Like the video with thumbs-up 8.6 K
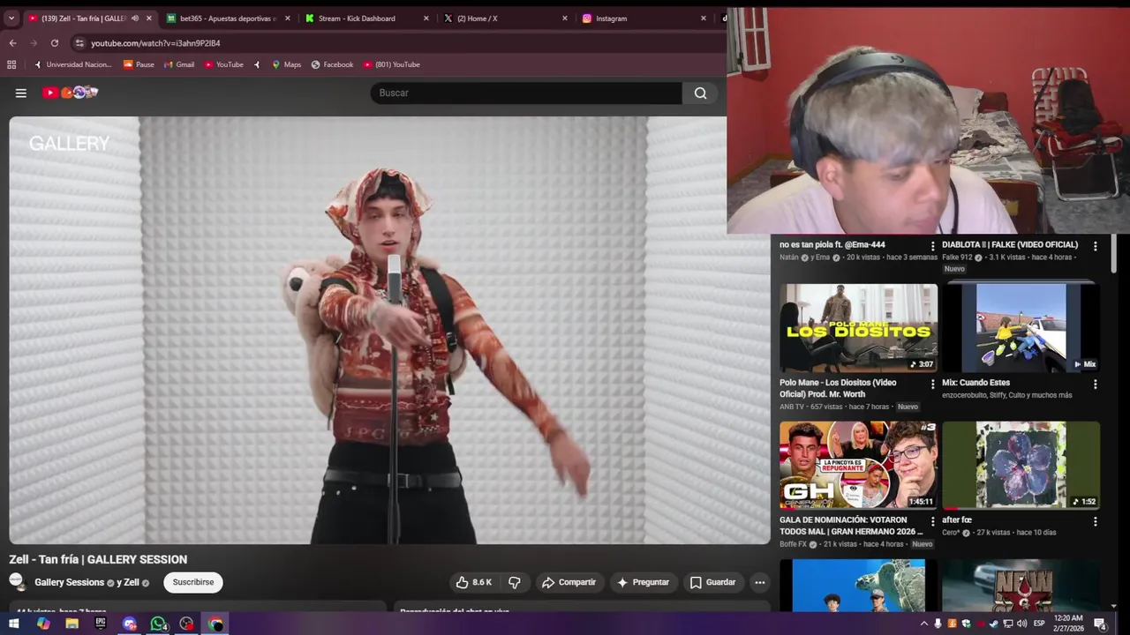 click(474, 582)
